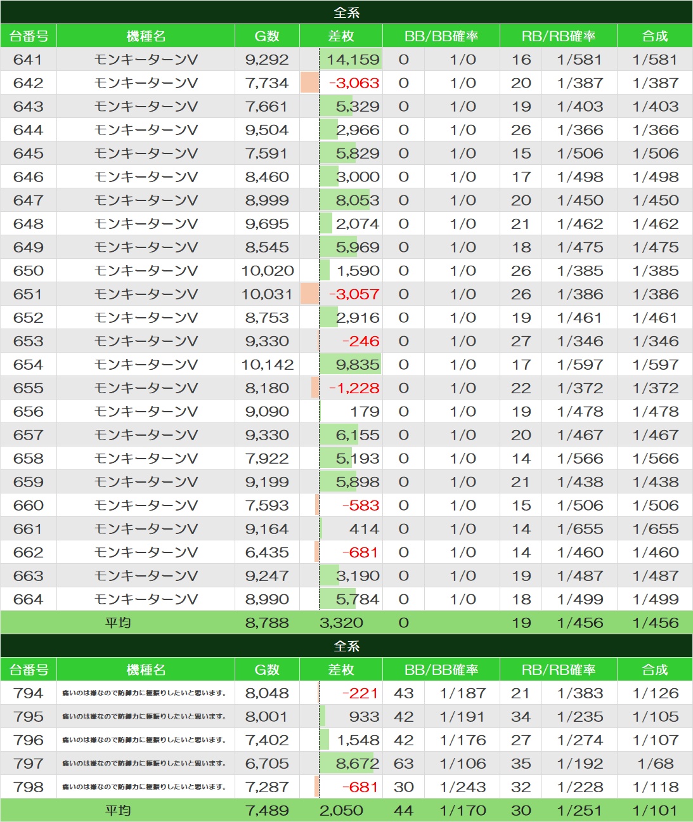
Task: Click machine number 794
Action: pos(29,693)
